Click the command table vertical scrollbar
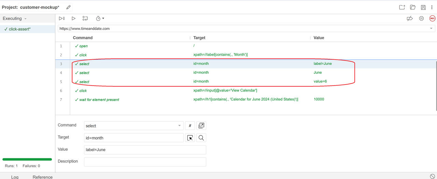The height and width of the screenshot is (179, 437). click(436, 85)
